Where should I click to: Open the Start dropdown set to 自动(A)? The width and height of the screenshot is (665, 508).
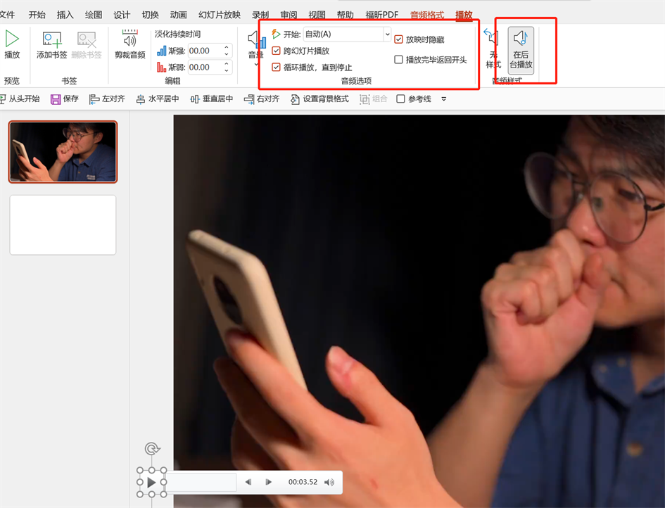click(x=386, y=34)
